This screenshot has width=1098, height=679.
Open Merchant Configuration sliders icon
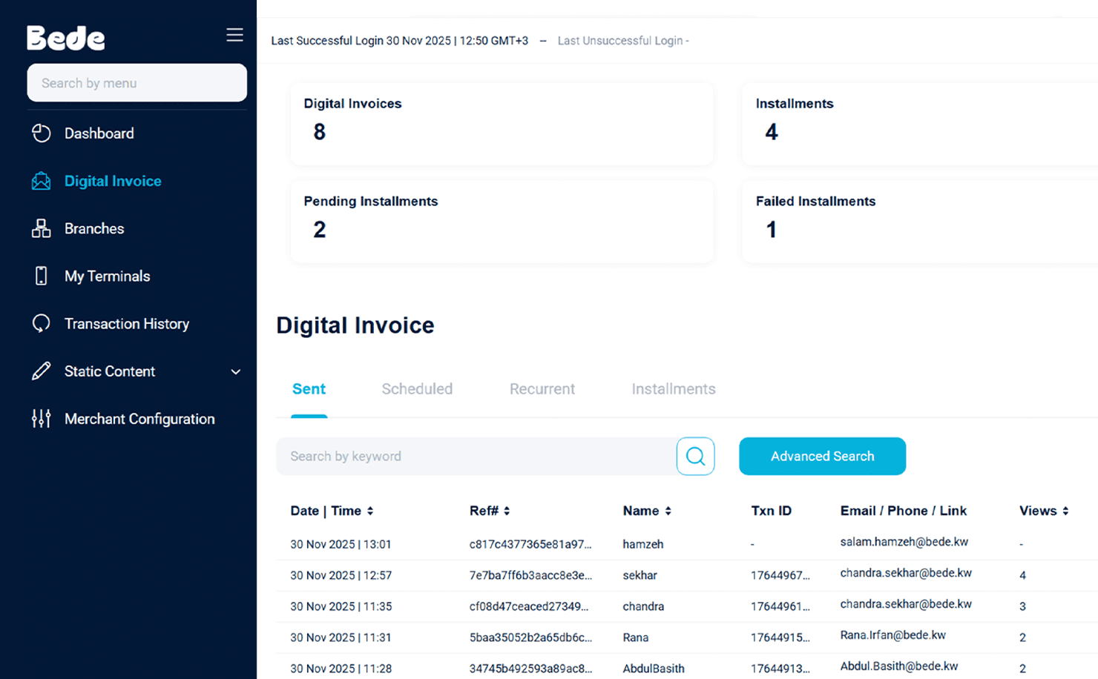click(x=41, y=419)
